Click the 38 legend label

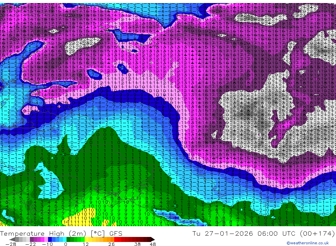(137, 244)
